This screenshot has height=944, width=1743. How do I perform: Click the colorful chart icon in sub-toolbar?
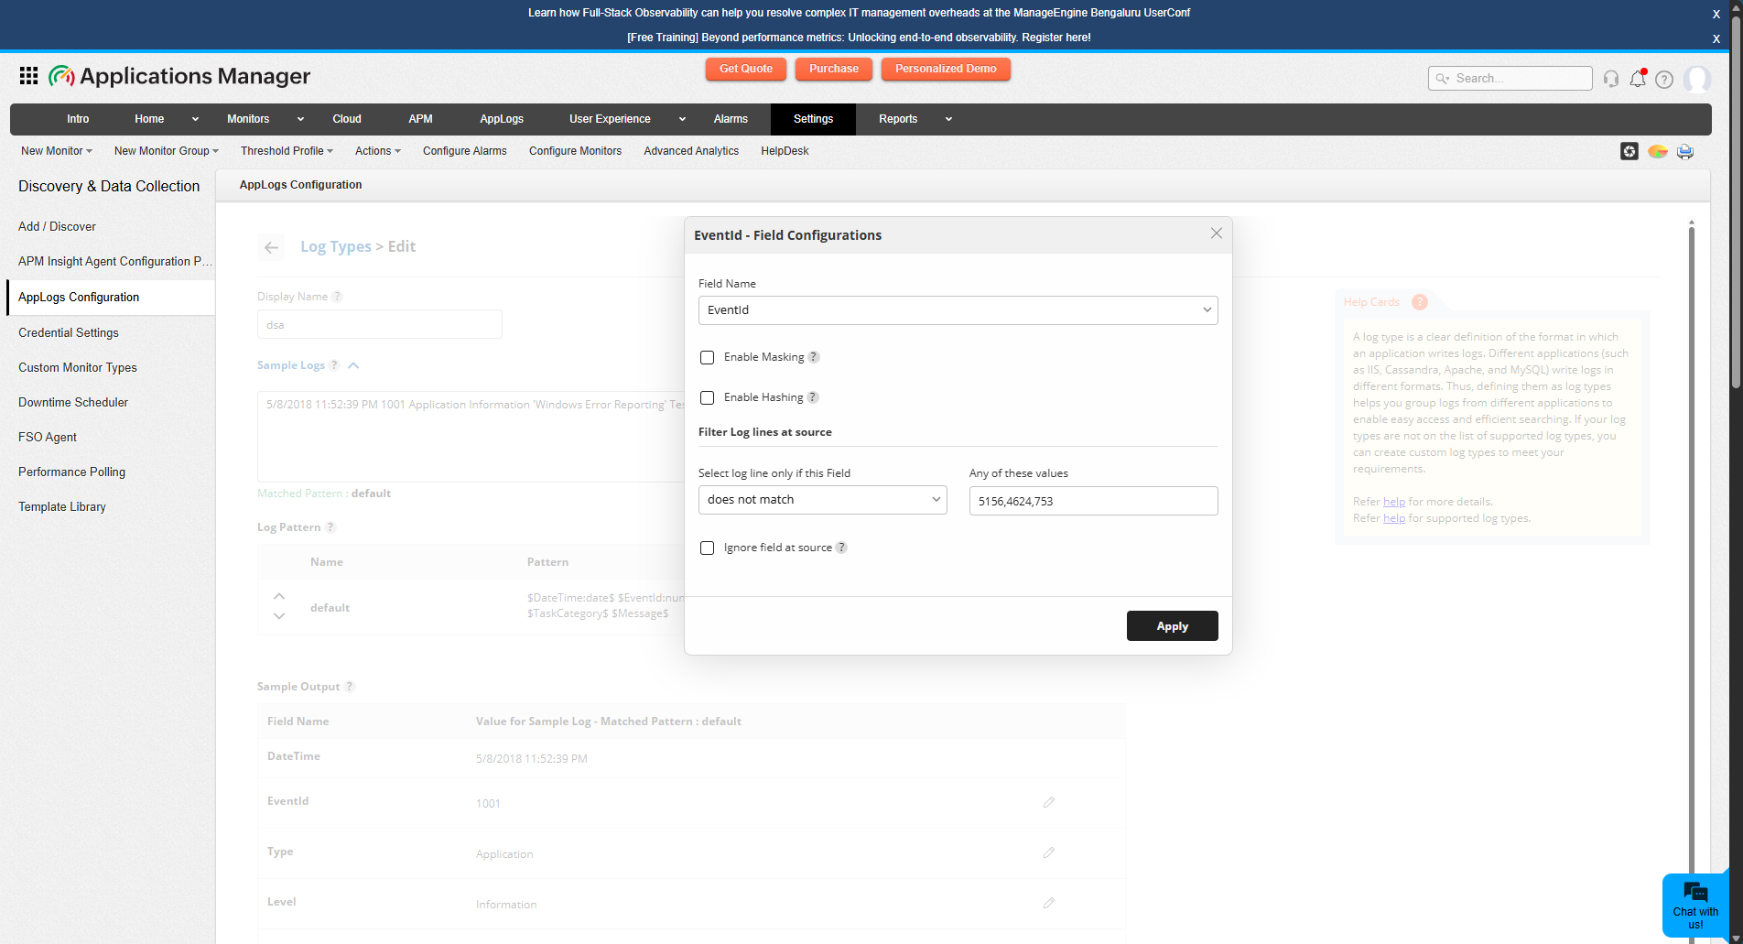coord(1657,151)
